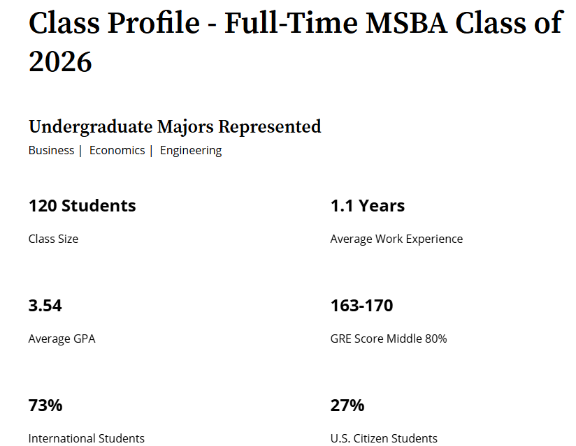
Task: Click the separator bar after Business
Action: click(x=80, y=150)
